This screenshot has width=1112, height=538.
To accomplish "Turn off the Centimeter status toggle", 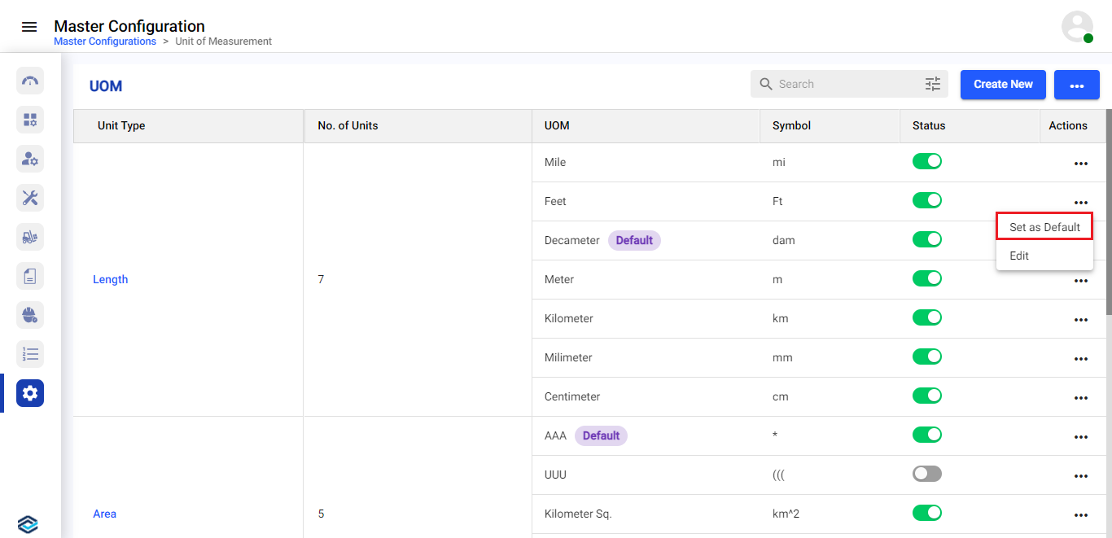I will (926, 396).
